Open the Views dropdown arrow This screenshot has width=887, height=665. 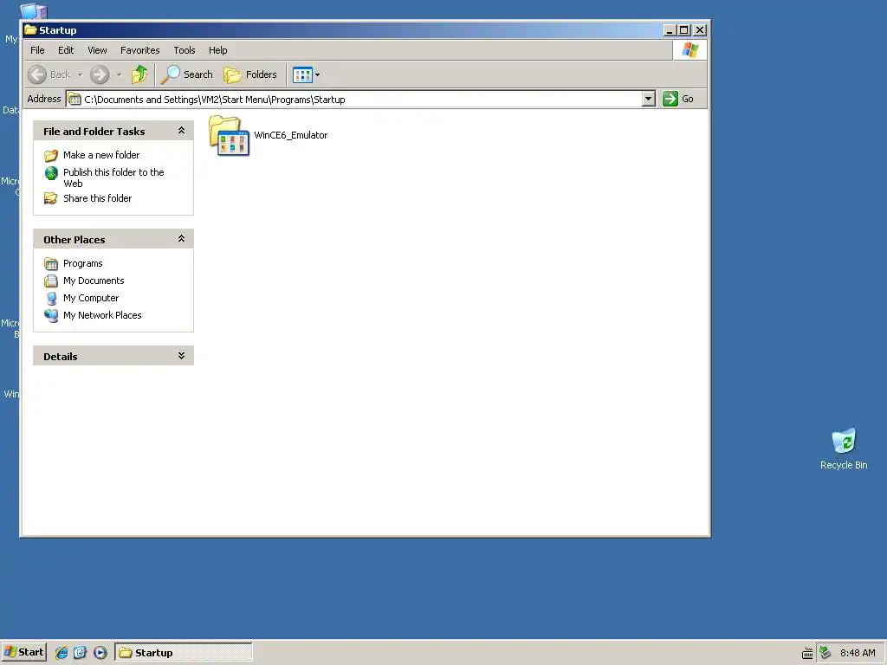[317, 74]
